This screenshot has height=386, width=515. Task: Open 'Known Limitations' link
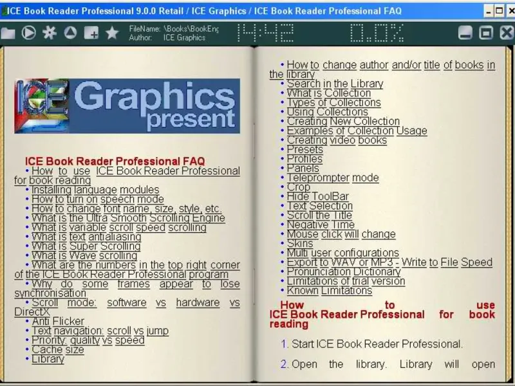(x=330, y=291)
